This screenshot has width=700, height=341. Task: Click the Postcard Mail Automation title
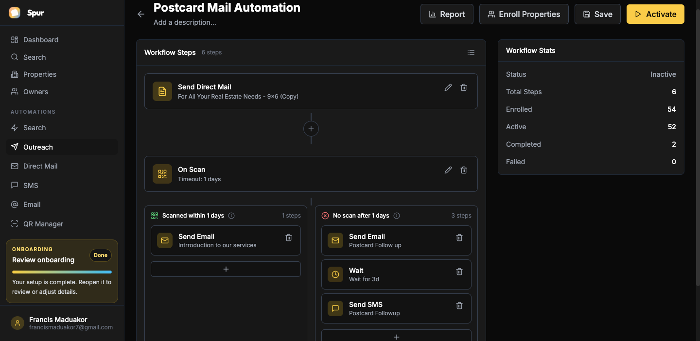227,7
